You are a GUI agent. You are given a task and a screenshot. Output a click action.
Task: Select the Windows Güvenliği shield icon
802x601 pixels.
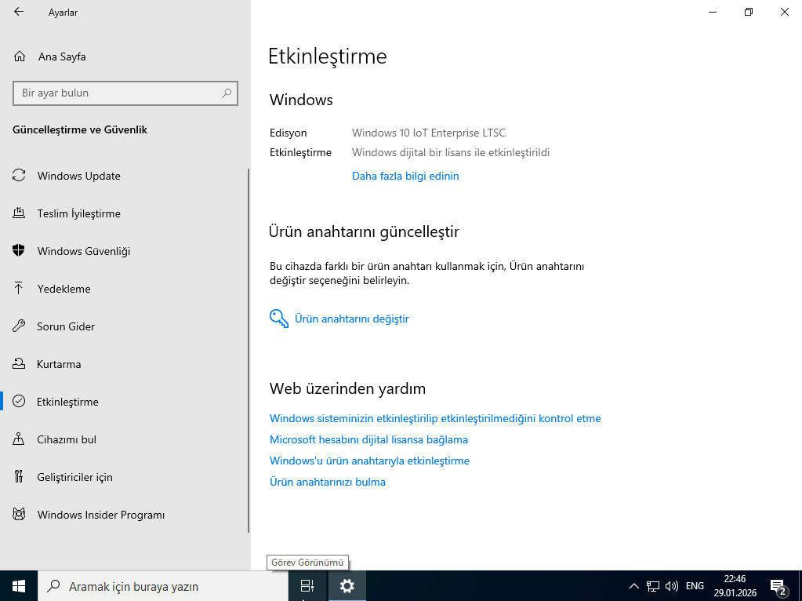tap(19, 251)
